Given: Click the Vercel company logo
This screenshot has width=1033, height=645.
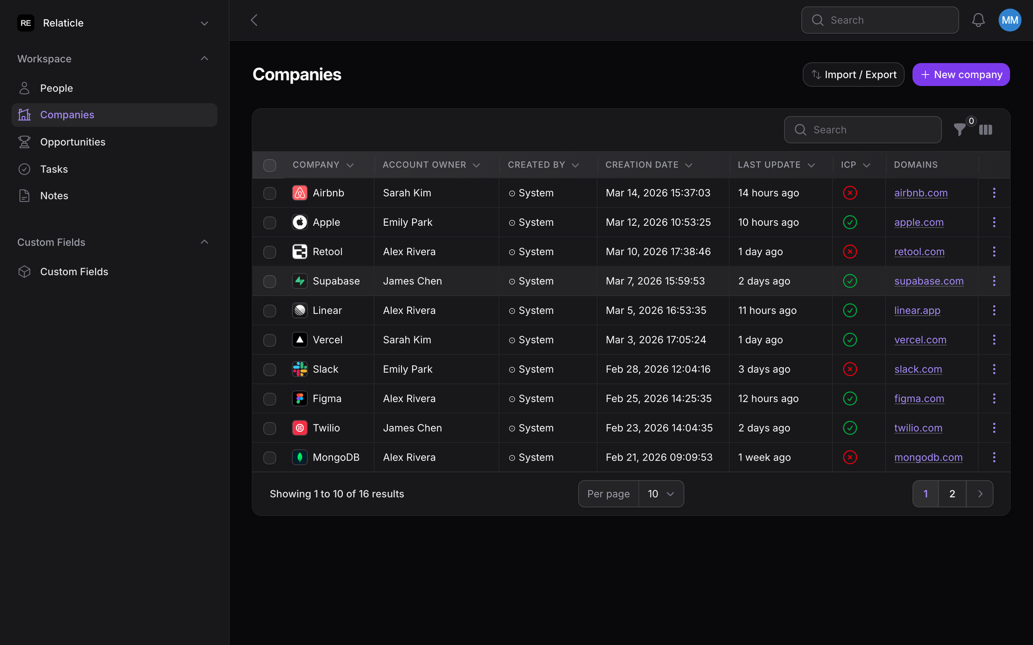Looking at the screenshot, I should (300, 340).
